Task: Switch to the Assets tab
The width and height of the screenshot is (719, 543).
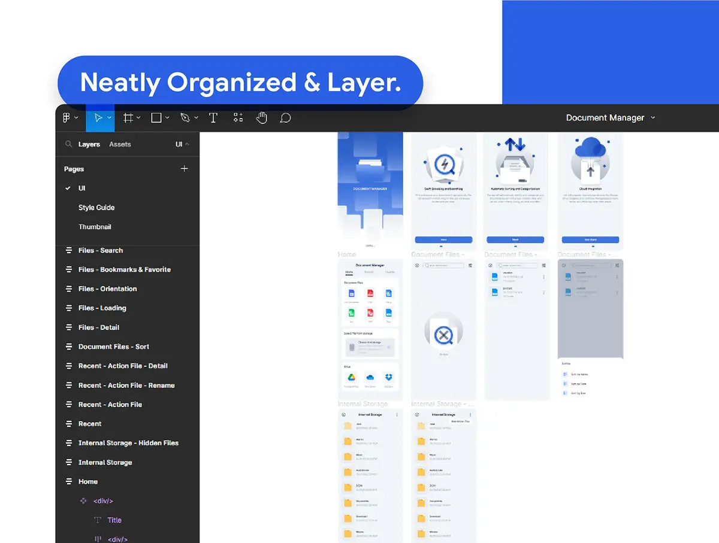Action: click(x=120, y=144)
